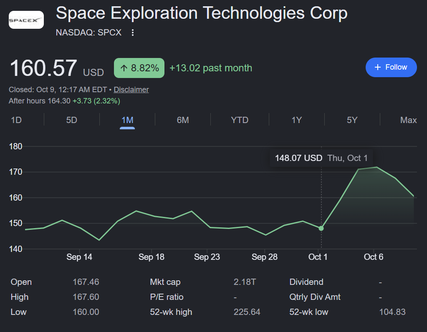427x332 pixels.
Task: Click the Open value 167.46
Action: [x=86, y=282]
